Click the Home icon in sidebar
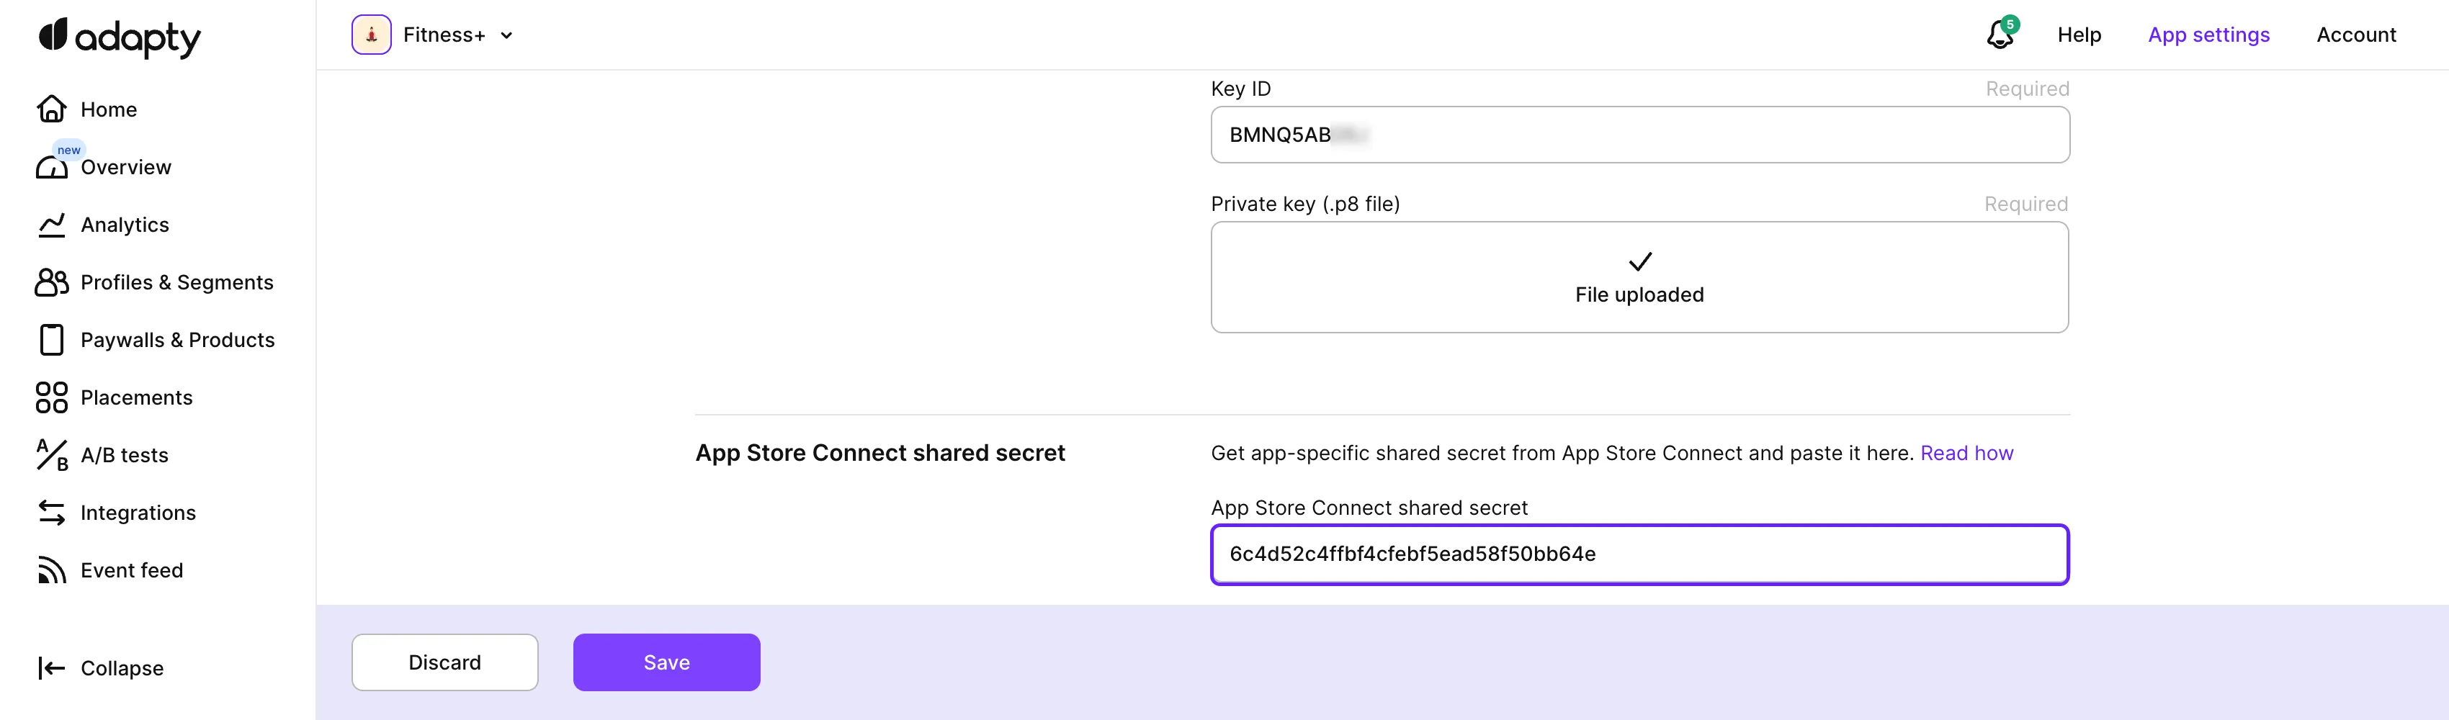The image size is (2449, 720). pos(51,109)
